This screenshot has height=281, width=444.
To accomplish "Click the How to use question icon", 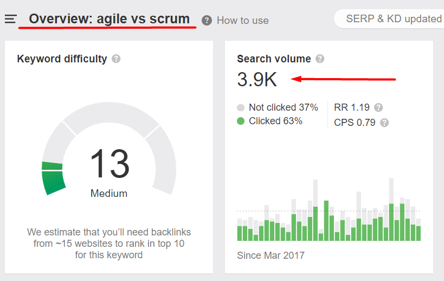I will point(207,20).
